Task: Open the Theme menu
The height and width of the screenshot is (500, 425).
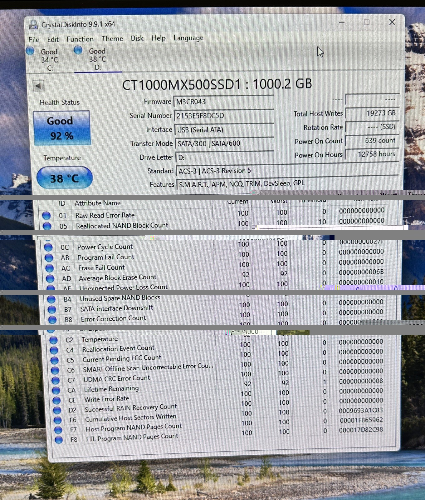Action: pyautogui.click(x=112, y=39)
